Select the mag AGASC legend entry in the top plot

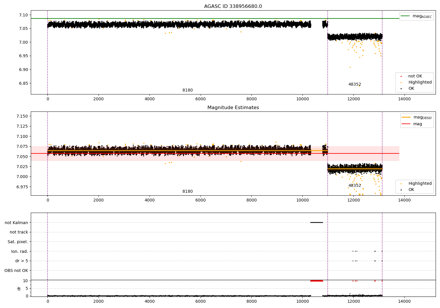416,16
